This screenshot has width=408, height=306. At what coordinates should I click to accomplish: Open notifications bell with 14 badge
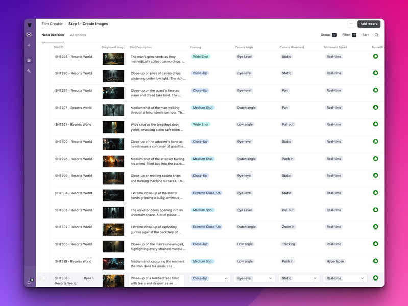coord(30,282)
